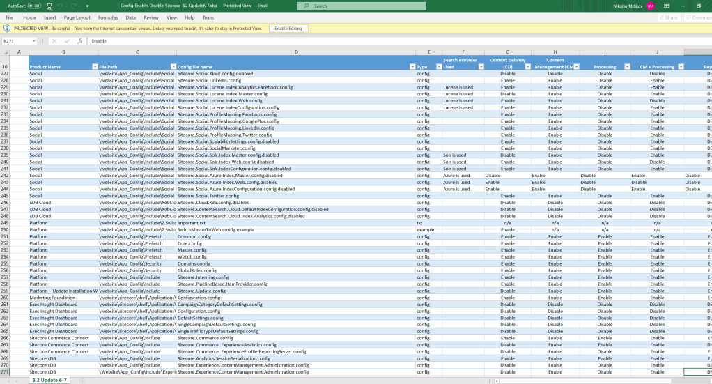This screenshot has width=712, height=384.
Task: Click the fx Insert Function icon
Action: 80,41
